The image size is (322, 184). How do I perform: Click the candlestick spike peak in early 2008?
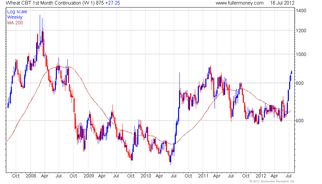pyautogui.click(x=40, y=30)
